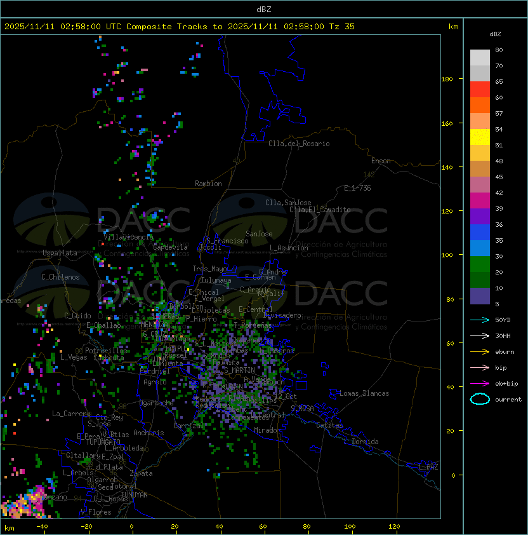Screen dimensions: 528x535
Task: Click the 'C_Chilenos' map label
Action: (x=60, y=277)
